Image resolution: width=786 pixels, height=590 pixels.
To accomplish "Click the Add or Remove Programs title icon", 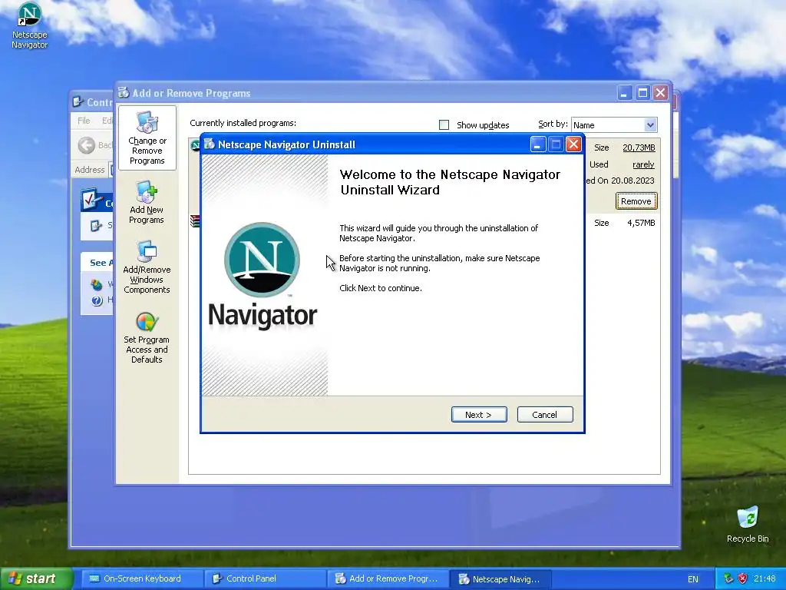I will click(124, 92).
